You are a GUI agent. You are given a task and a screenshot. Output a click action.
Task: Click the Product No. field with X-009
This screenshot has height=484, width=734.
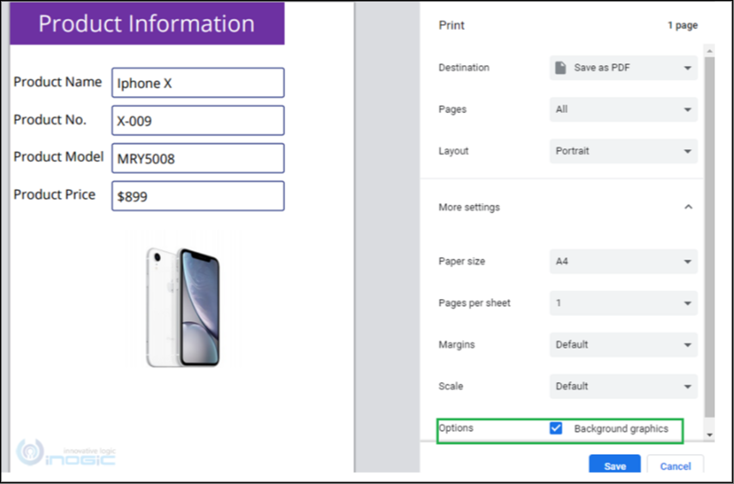point(198,121)
